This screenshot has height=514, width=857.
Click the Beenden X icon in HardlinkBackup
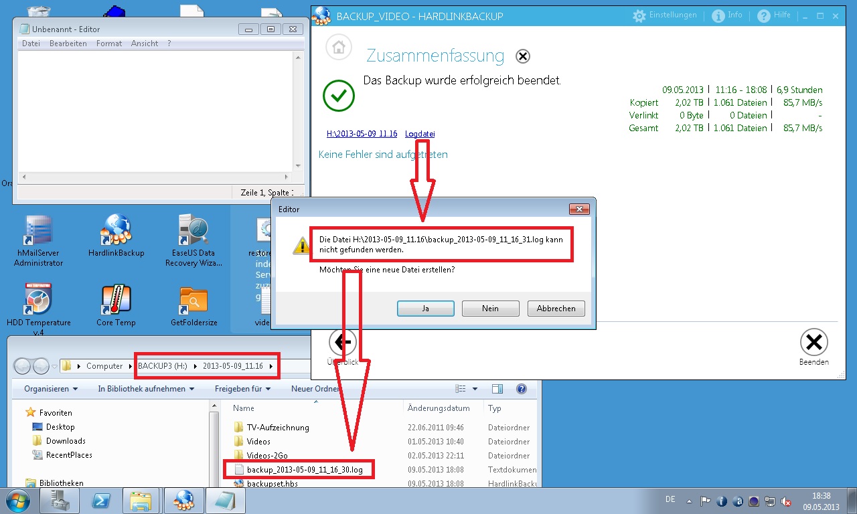814,343
